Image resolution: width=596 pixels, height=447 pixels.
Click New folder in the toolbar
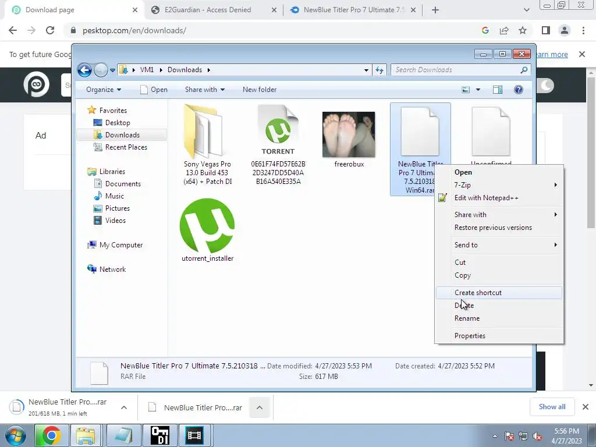[x=260, y=90]
